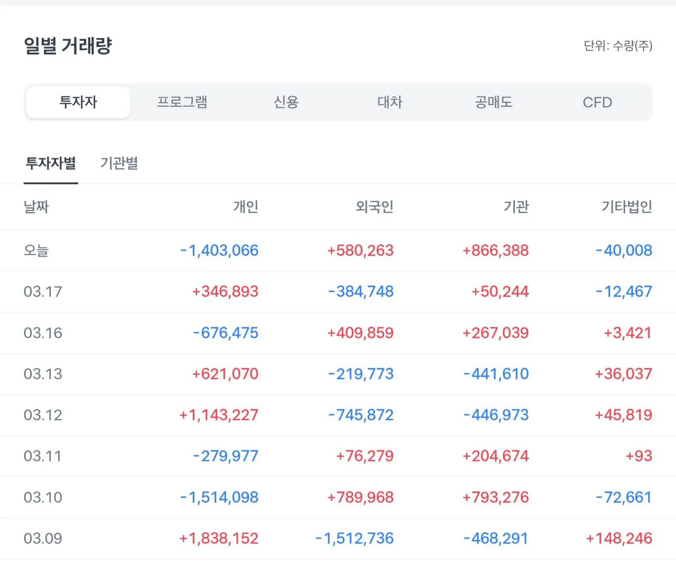
Task: Click the 기타법인 column header
Action: [x=627, y=207]
